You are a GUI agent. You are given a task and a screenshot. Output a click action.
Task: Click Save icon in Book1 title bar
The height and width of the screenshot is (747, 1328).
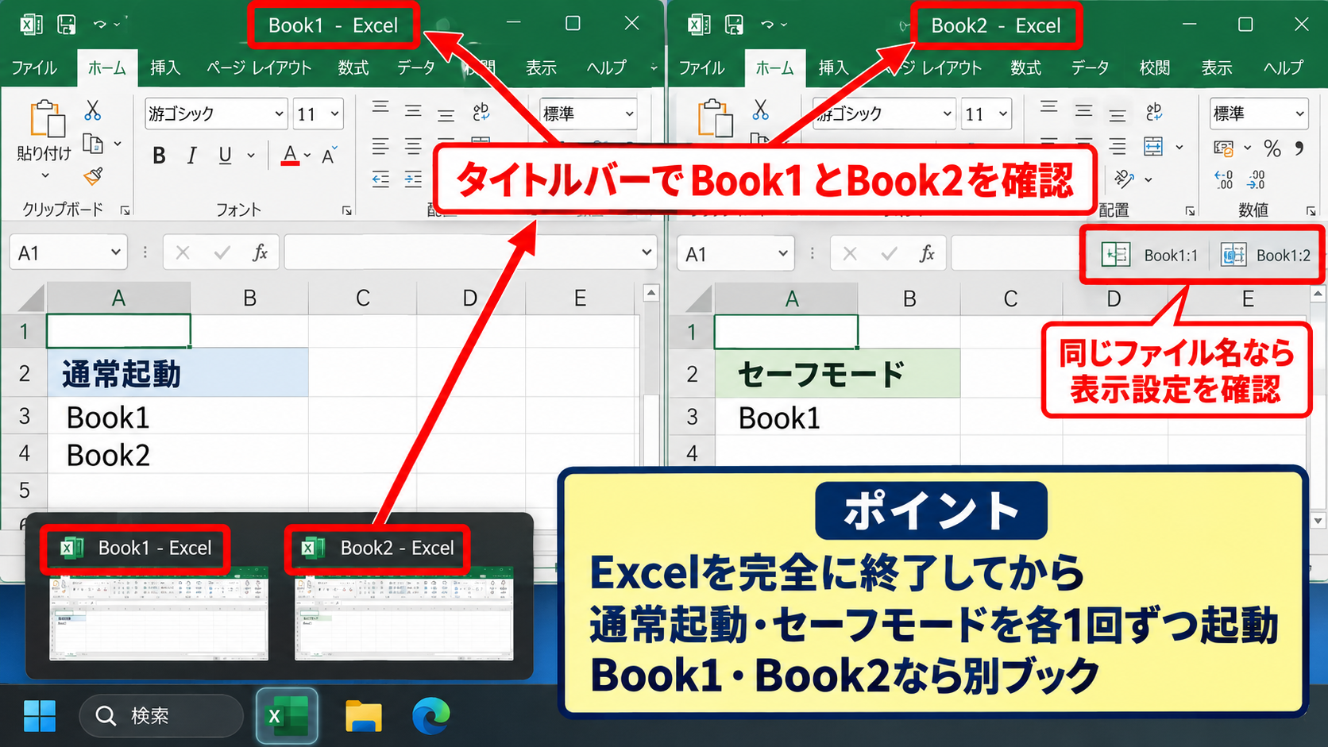pyautogui.click(x=67, y=25)
